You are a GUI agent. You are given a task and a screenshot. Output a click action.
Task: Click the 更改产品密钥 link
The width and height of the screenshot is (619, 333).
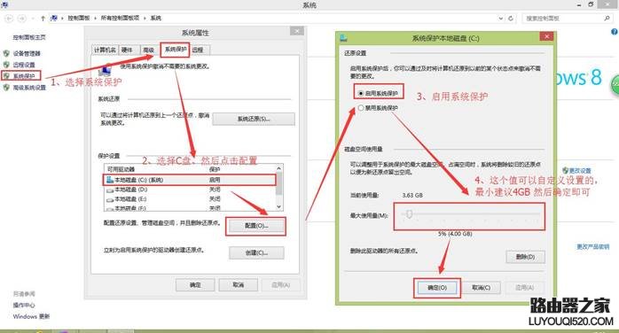(x=593, y=247)
